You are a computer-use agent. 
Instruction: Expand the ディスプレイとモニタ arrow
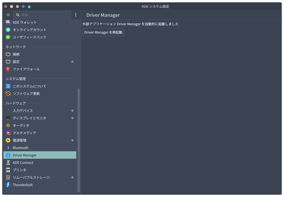(72, 118)
